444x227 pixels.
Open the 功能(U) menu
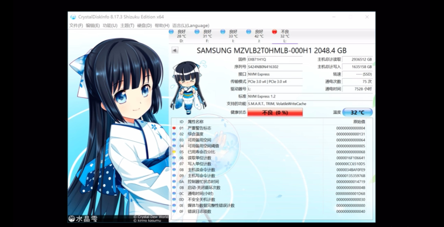[x=110, y=25]
